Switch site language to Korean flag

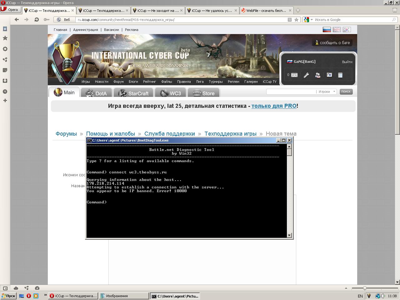click(x=347, y=29)
